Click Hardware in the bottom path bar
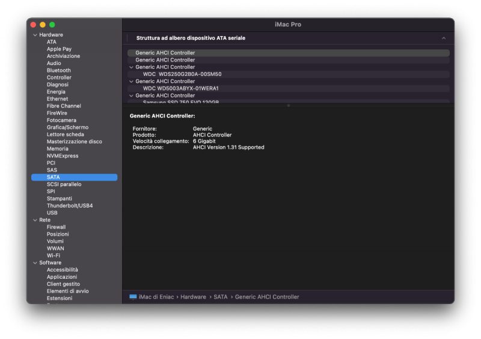481x339 pixels. tap(193, 297)
